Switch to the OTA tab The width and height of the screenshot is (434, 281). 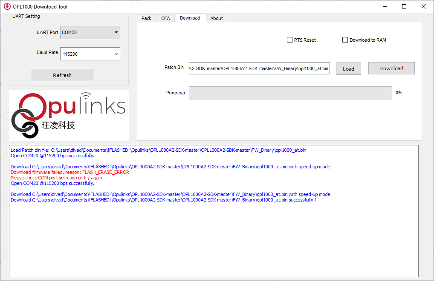(165, 18)
